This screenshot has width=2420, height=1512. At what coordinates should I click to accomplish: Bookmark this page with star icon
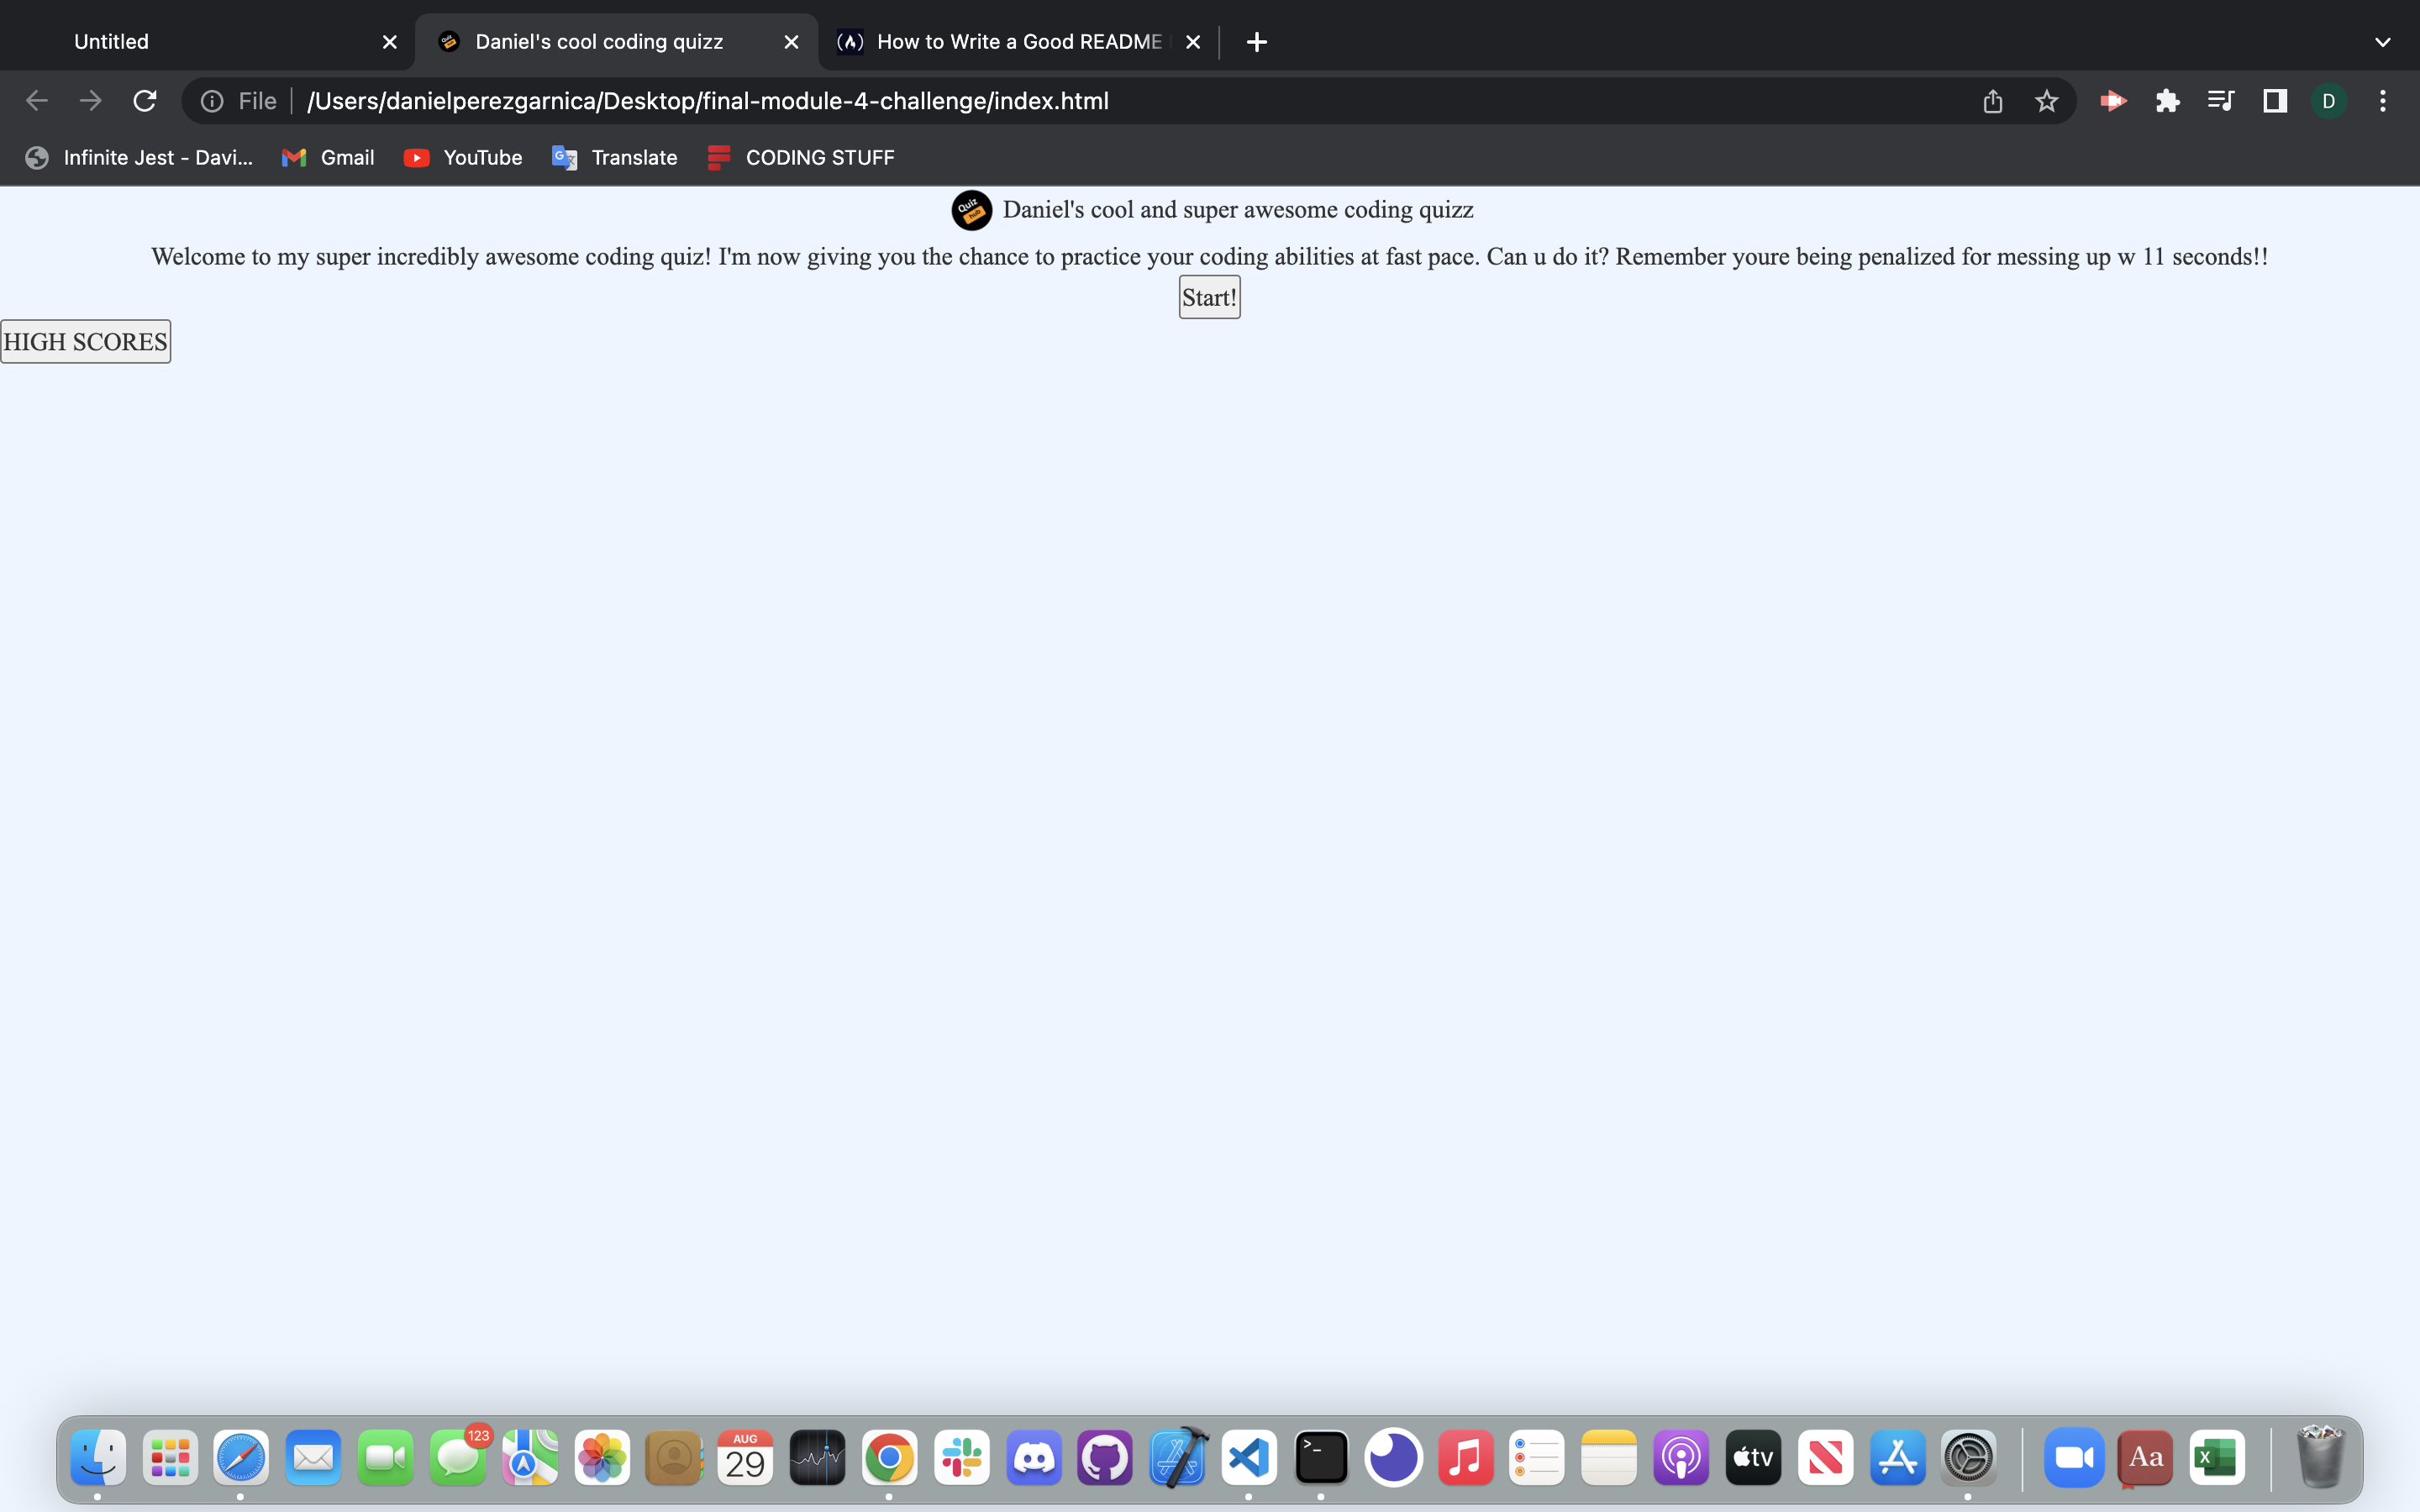click(x=2046, y=101)
